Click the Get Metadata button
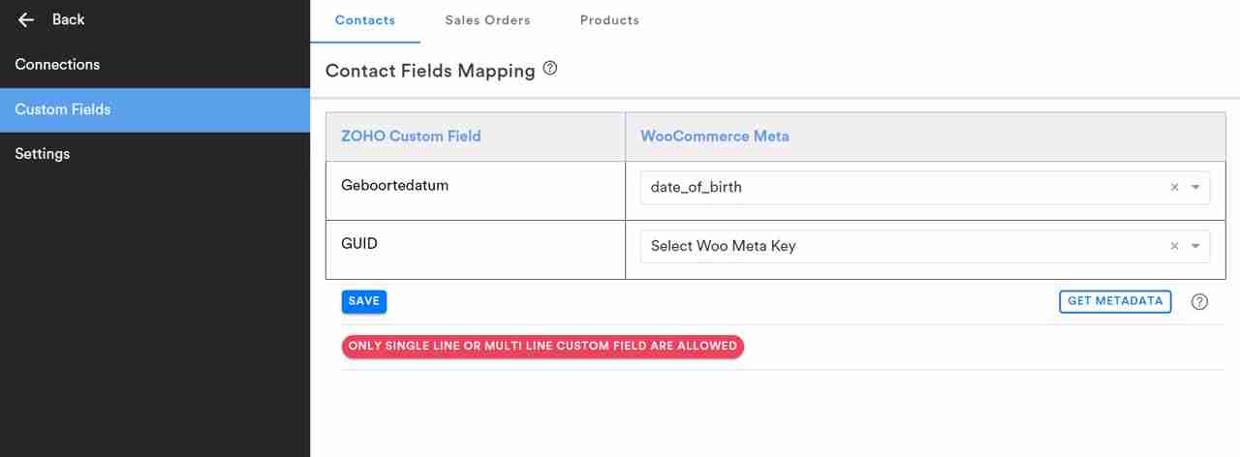The height and width of the screenshot is (457, 1240). pos(1114,301)
